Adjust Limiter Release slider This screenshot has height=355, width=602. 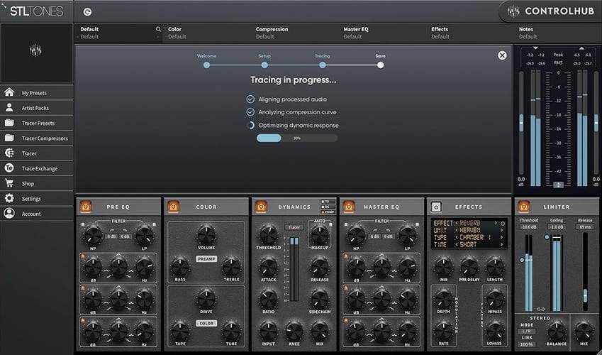(585, 295)
